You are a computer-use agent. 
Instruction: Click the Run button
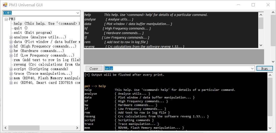point(265,68)
